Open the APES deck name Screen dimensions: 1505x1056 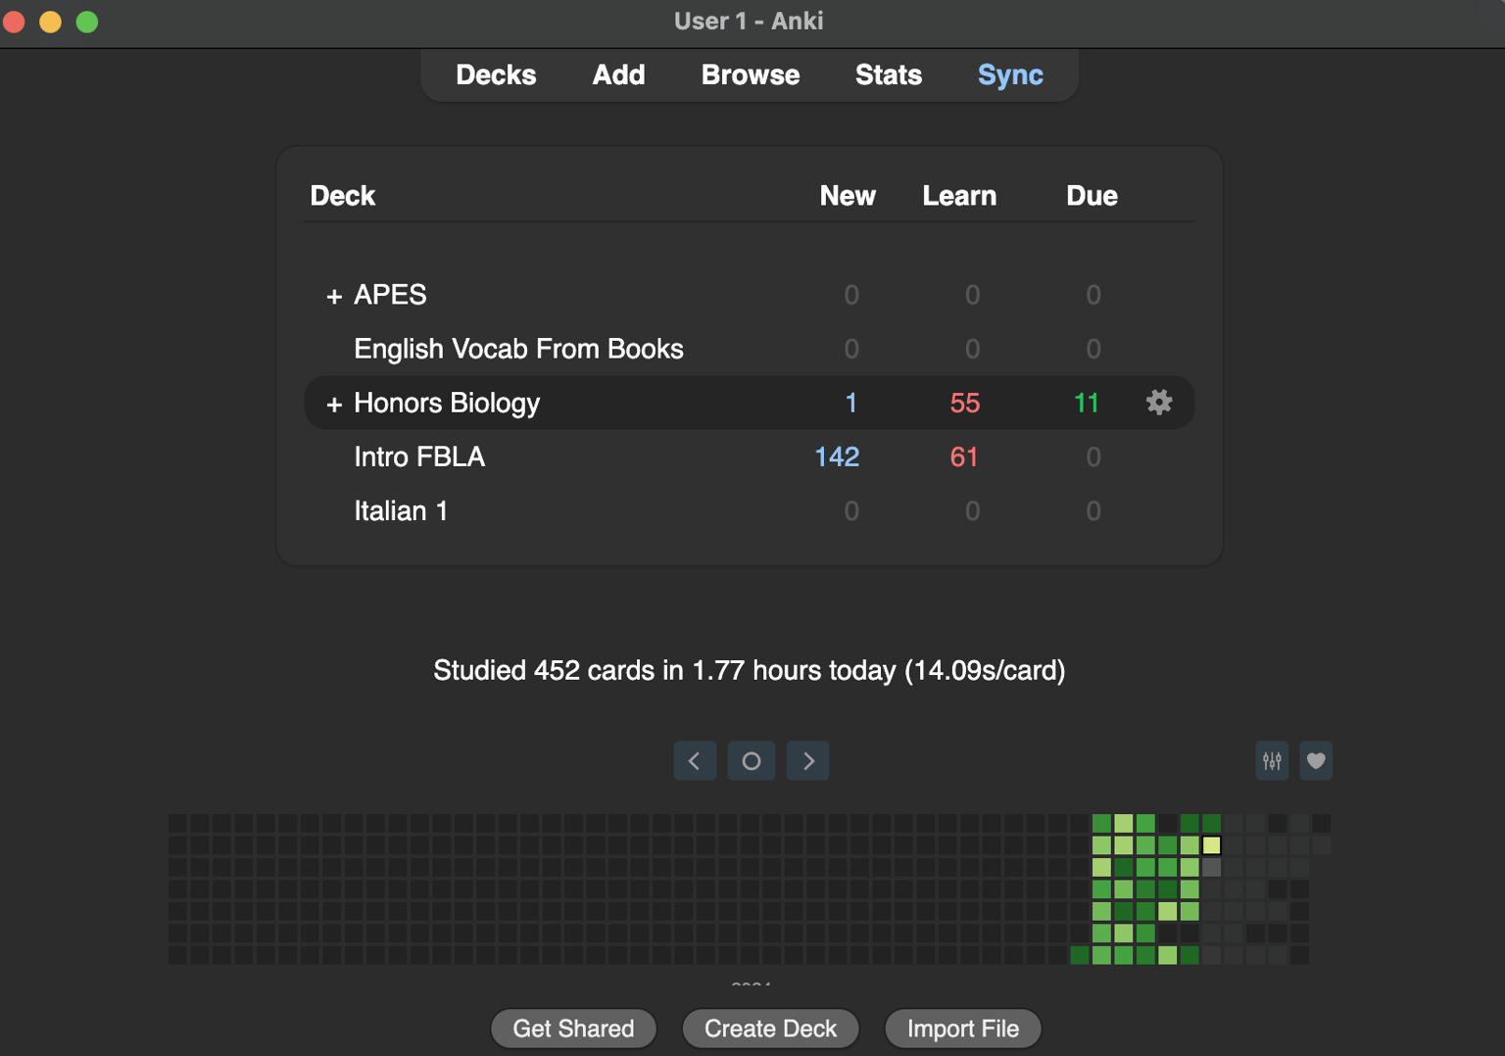point(390,295)
